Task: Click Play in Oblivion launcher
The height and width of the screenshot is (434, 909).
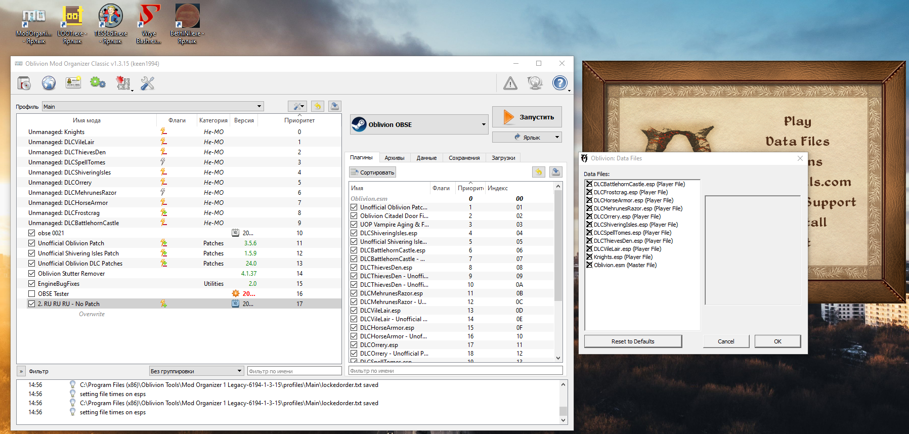Action: click(798, 121)
